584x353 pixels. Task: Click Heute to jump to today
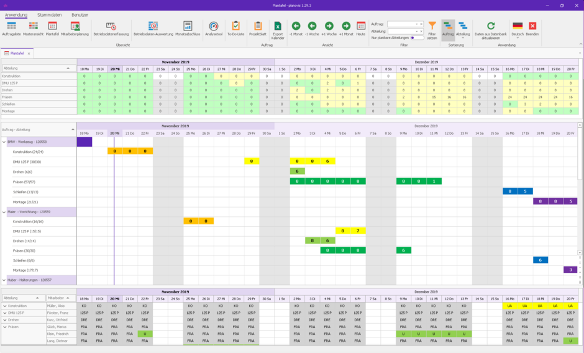pos(360,28)
